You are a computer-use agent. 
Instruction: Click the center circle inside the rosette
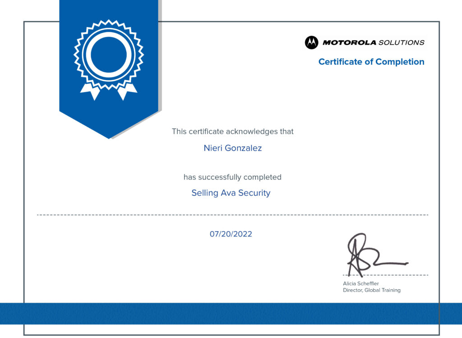[x=109, y=54]
